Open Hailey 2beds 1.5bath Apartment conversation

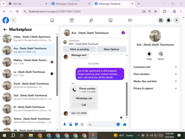(x=28, y=39)
